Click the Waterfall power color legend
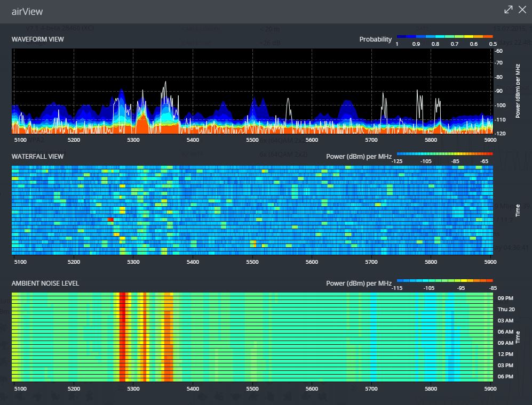The height and width of the screenshot is (405, 532). click(444, 153)
